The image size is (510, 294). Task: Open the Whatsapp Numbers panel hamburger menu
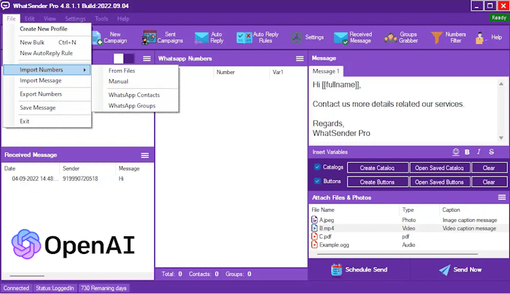pos(300,58)
